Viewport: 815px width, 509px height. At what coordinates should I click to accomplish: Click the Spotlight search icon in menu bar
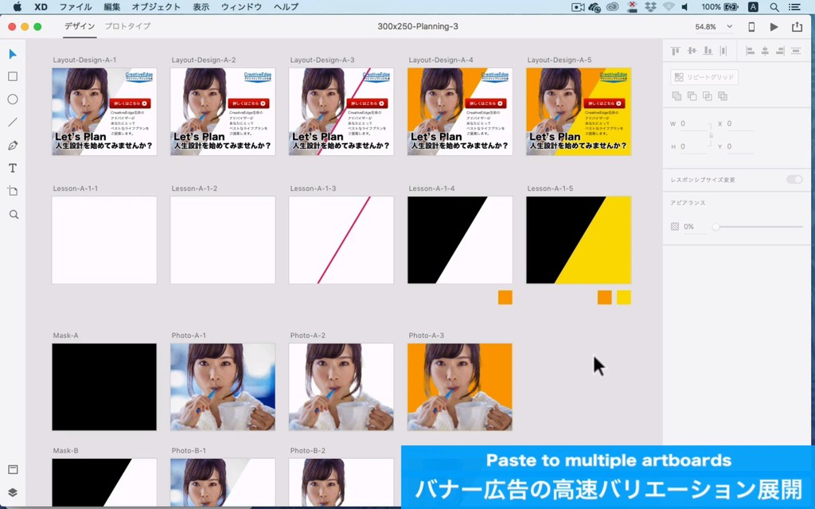coord(774,6)
